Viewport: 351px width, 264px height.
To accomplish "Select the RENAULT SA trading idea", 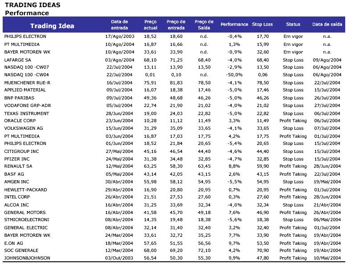I will pos(18,166).
